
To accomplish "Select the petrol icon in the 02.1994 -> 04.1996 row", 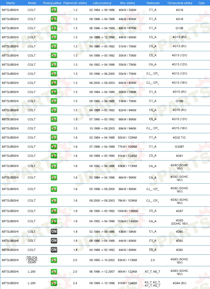I will tap(54, 177).
